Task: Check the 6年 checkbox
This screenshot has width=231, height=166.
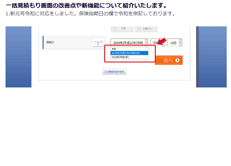Action: pyautogui.click(x=115, y=29)
